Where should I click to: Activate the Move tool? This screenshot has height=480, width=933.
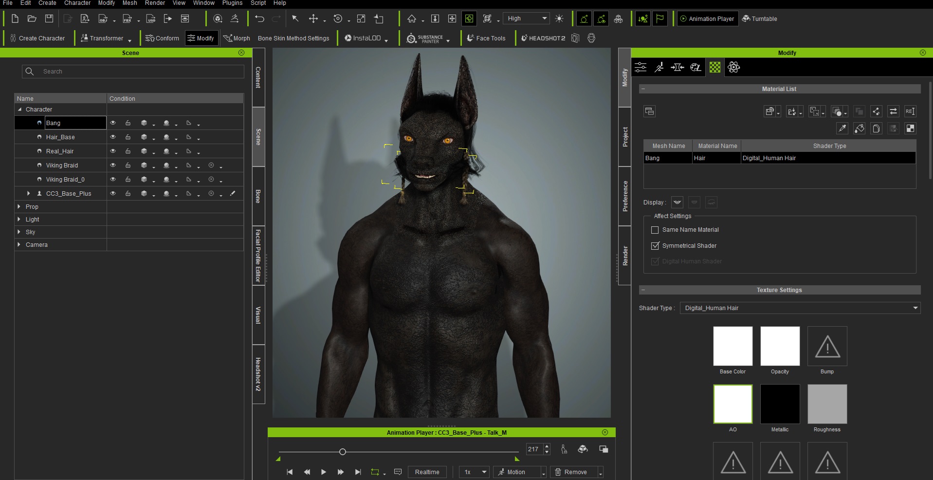coord(313,18)
